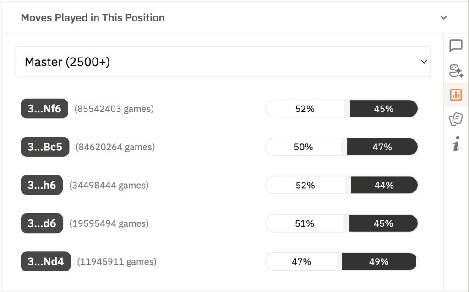Screen dimensions: 469x292
Task: Choose the 3...d6 move
Action: point(42,223)
